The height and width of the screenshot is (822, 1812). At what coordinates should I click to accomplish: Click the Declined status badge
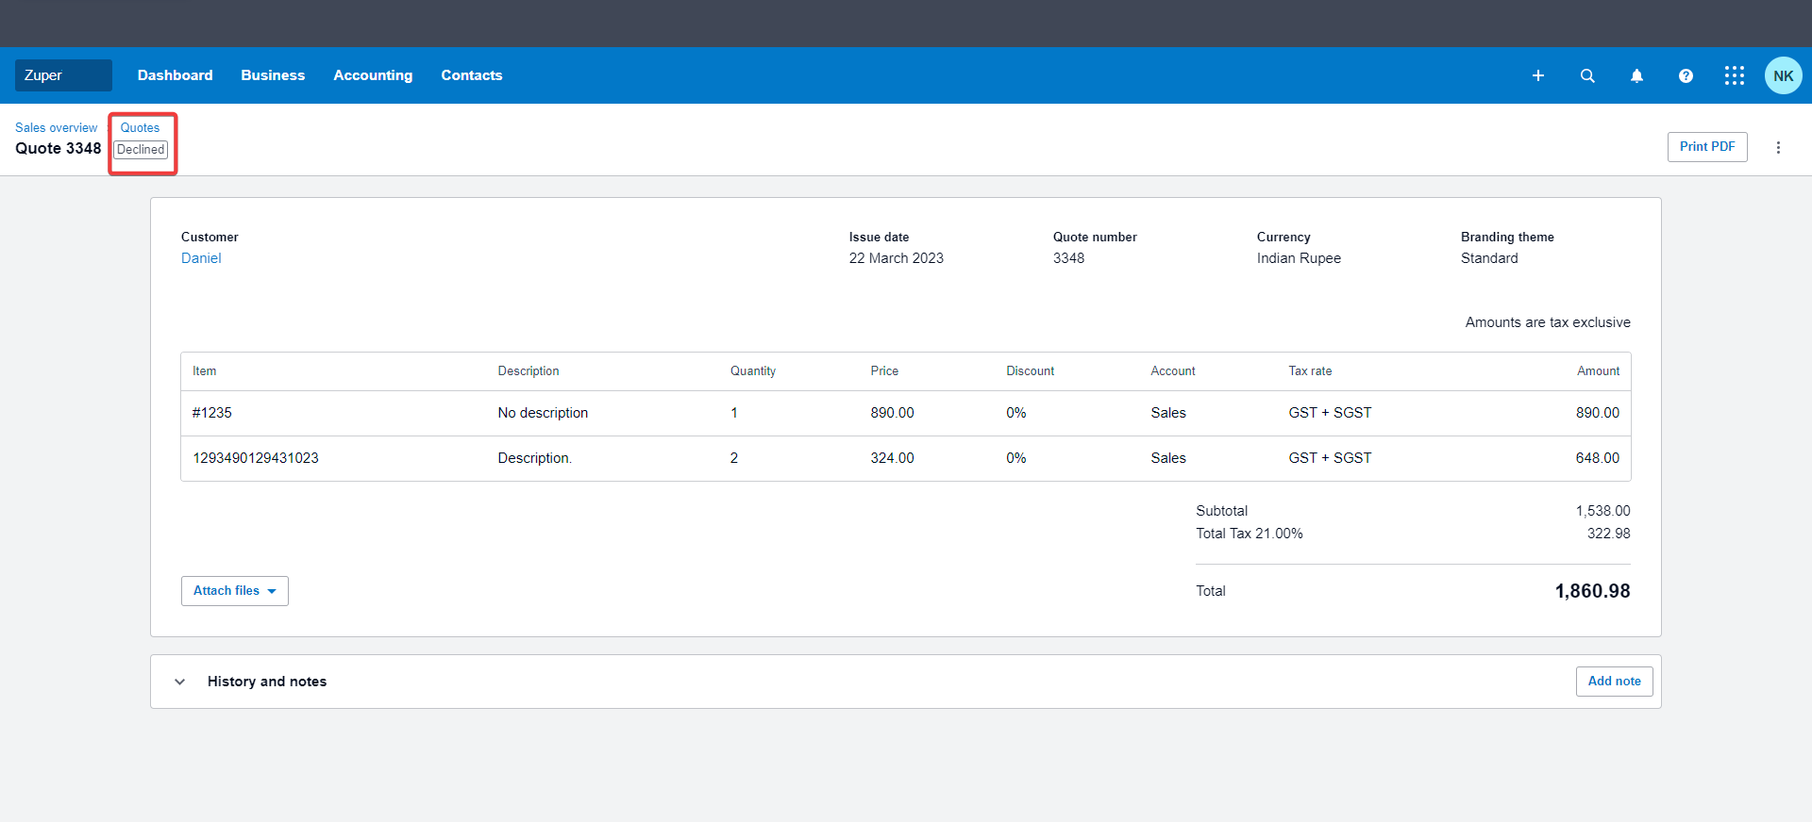[x=141, y=150]
